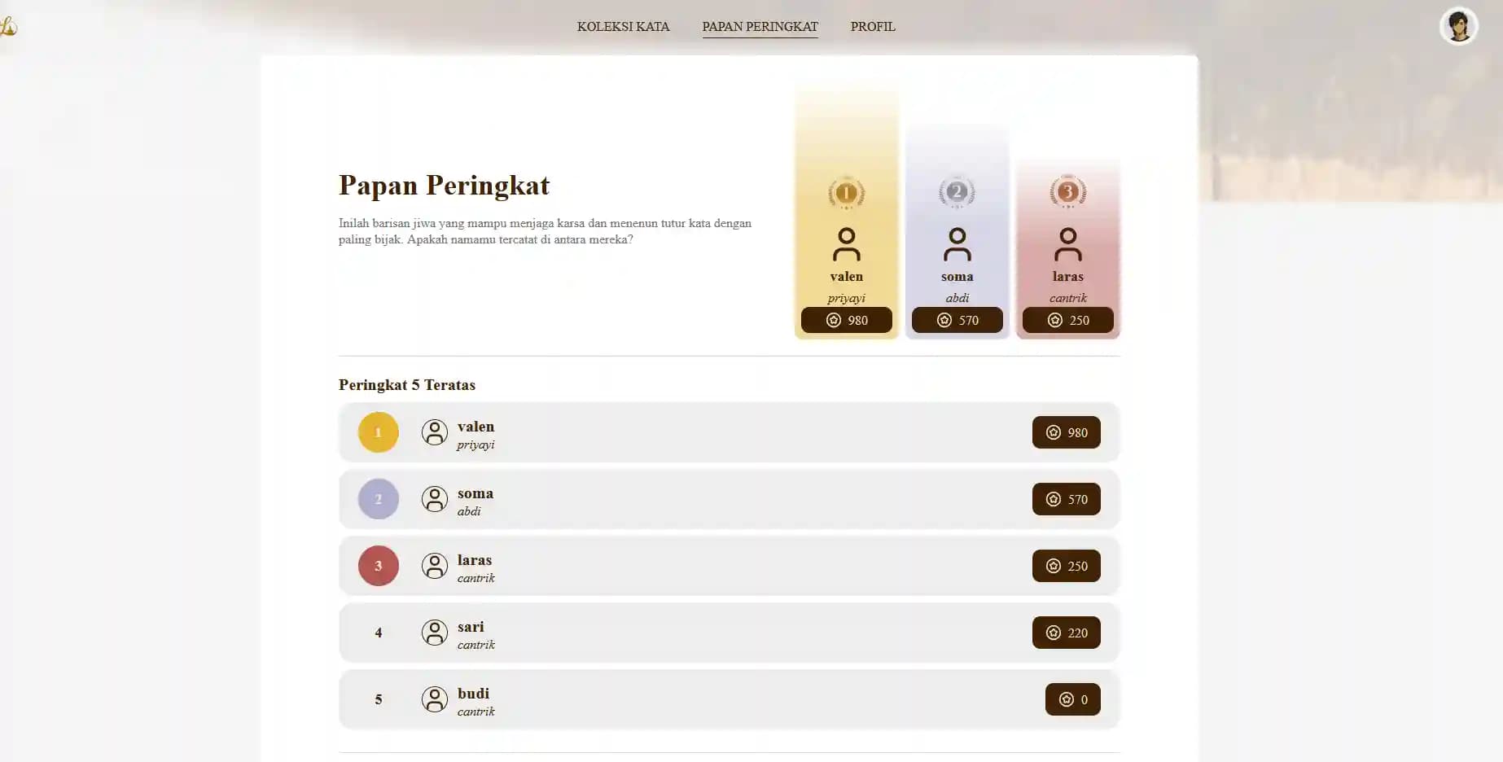The image size is (1503, 762).
Task: Click valen's avatar icon on the podium
Action: pos(846,244)
